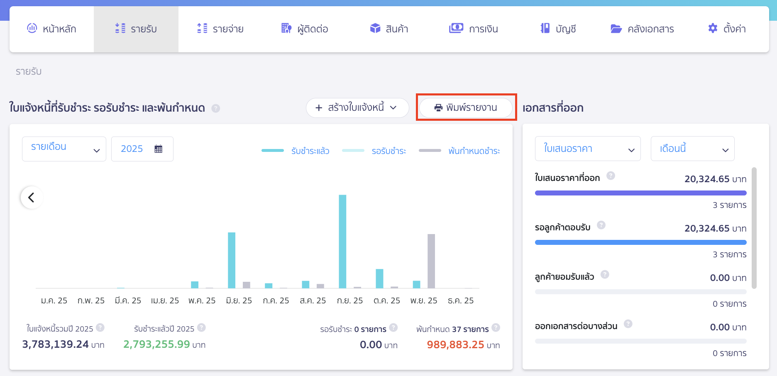Open the รายเดือน period dropdown

point(64,149)
